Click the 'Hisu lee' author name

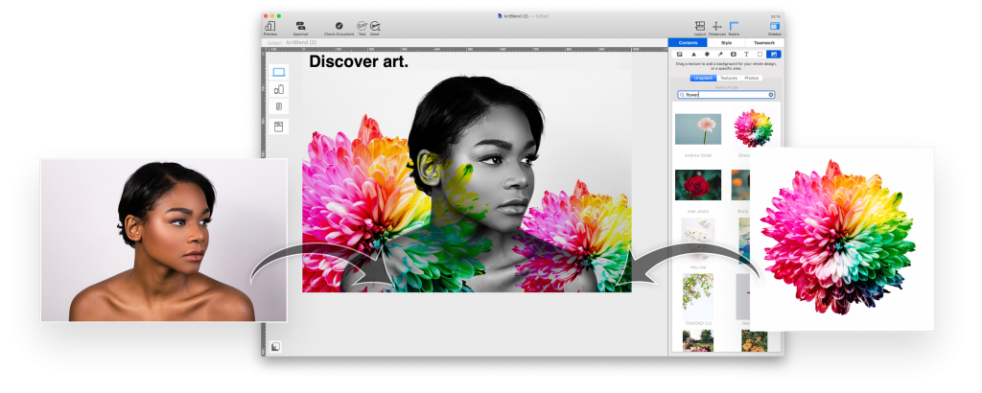click(698, 266)
